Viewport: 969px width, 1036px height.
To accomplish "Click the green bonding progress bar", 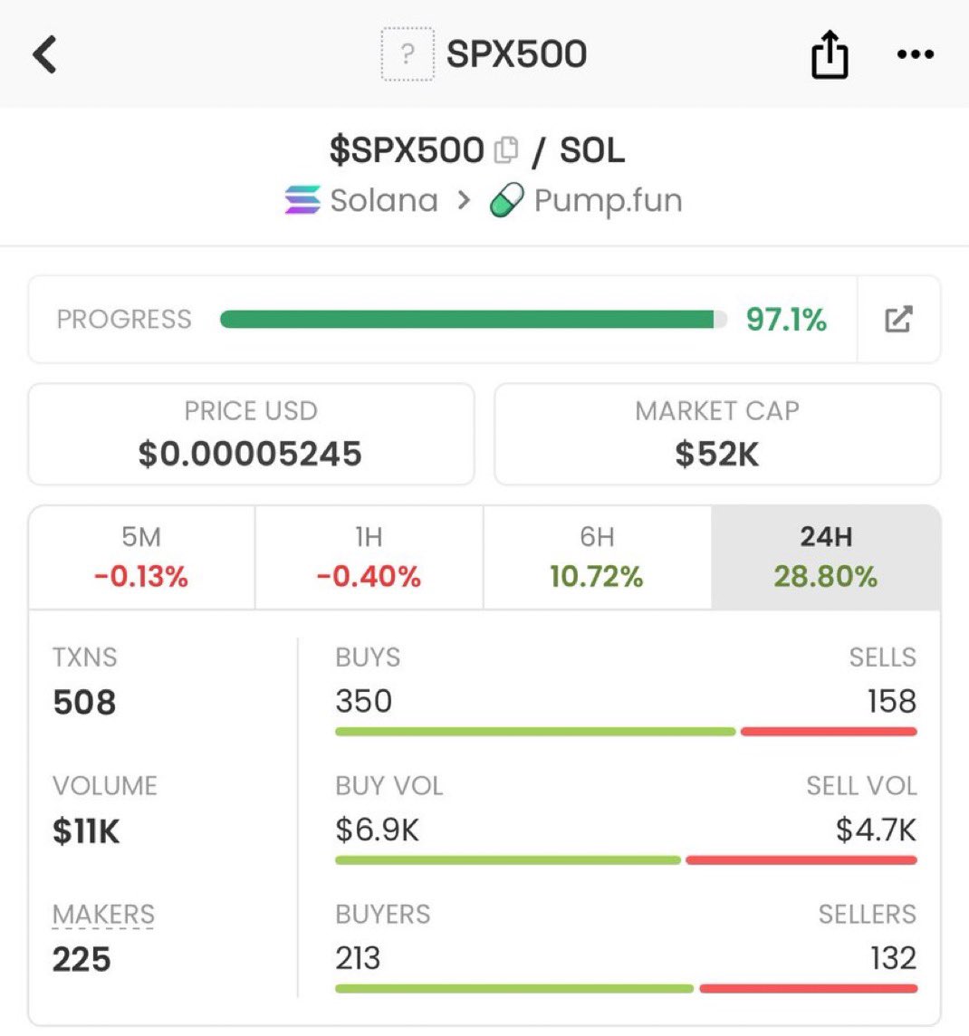I will (x=473, y=320).
